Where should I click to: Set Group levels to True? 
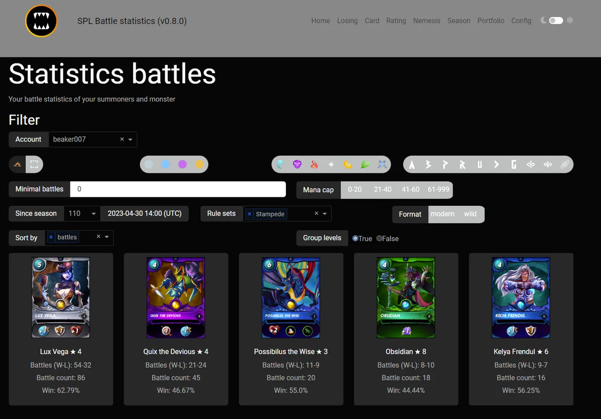pos(355,238)
